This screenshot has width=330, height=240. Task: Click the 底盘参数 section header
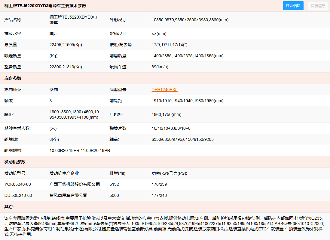[13, 78]
